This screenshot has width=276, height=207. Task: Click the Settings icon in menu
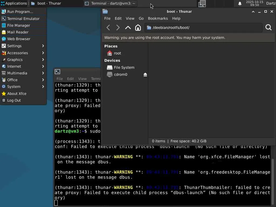click(x=4, y=46)
